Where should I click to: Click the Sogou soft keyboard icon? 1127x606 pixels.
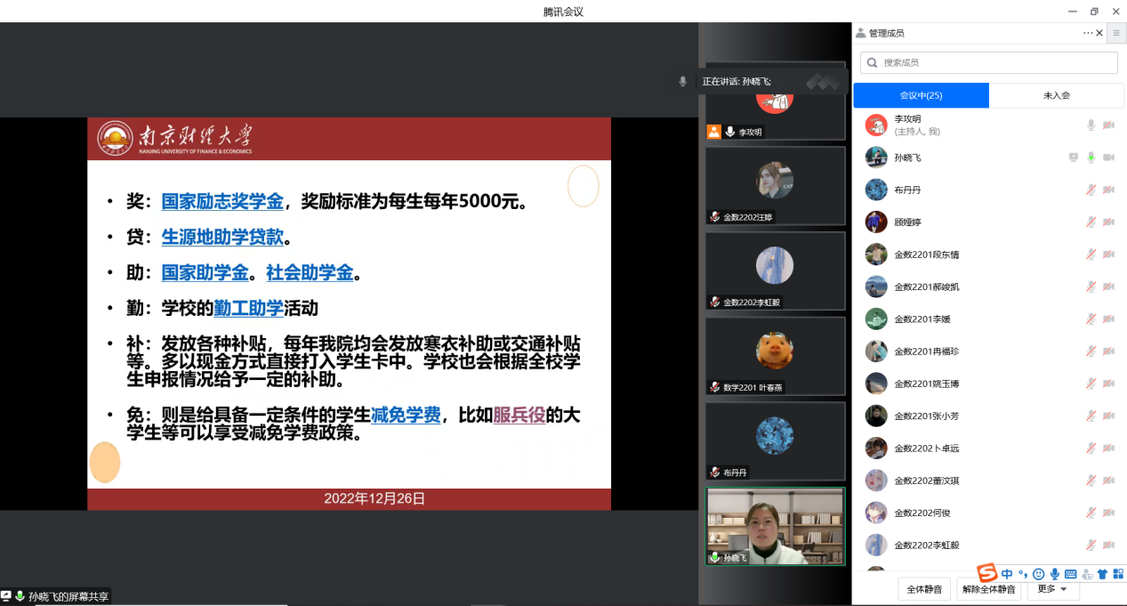[x=1070, y=574]
